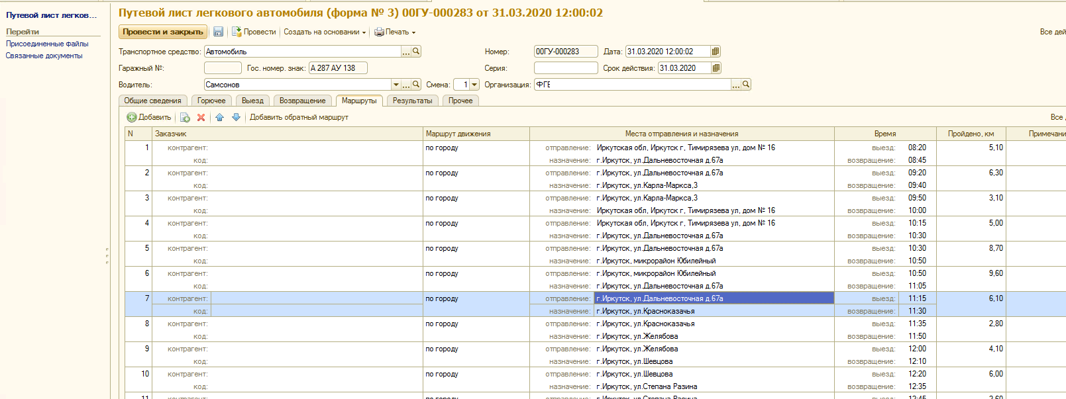The width and height of the screenshot is (1066, 399).
Task: Click the copy row icon in routes toolbar
Action: pyautogui.click(x=185, y=117)
